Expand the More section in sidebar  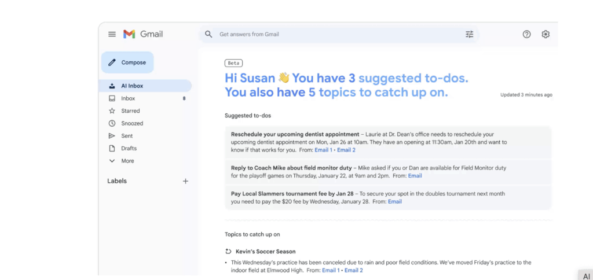point(127,161)
